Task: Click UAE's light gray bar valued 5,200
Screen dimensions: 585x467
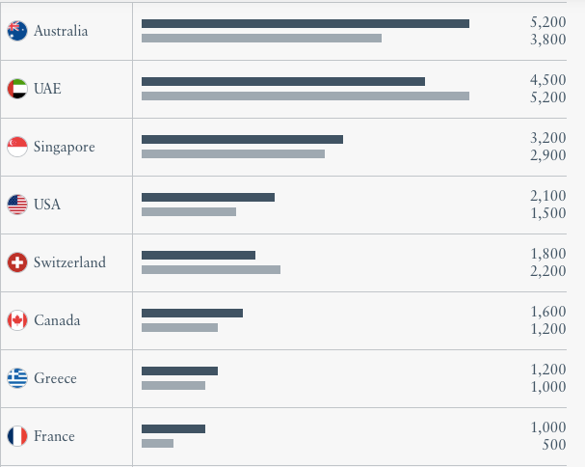Action: (306, 96)
